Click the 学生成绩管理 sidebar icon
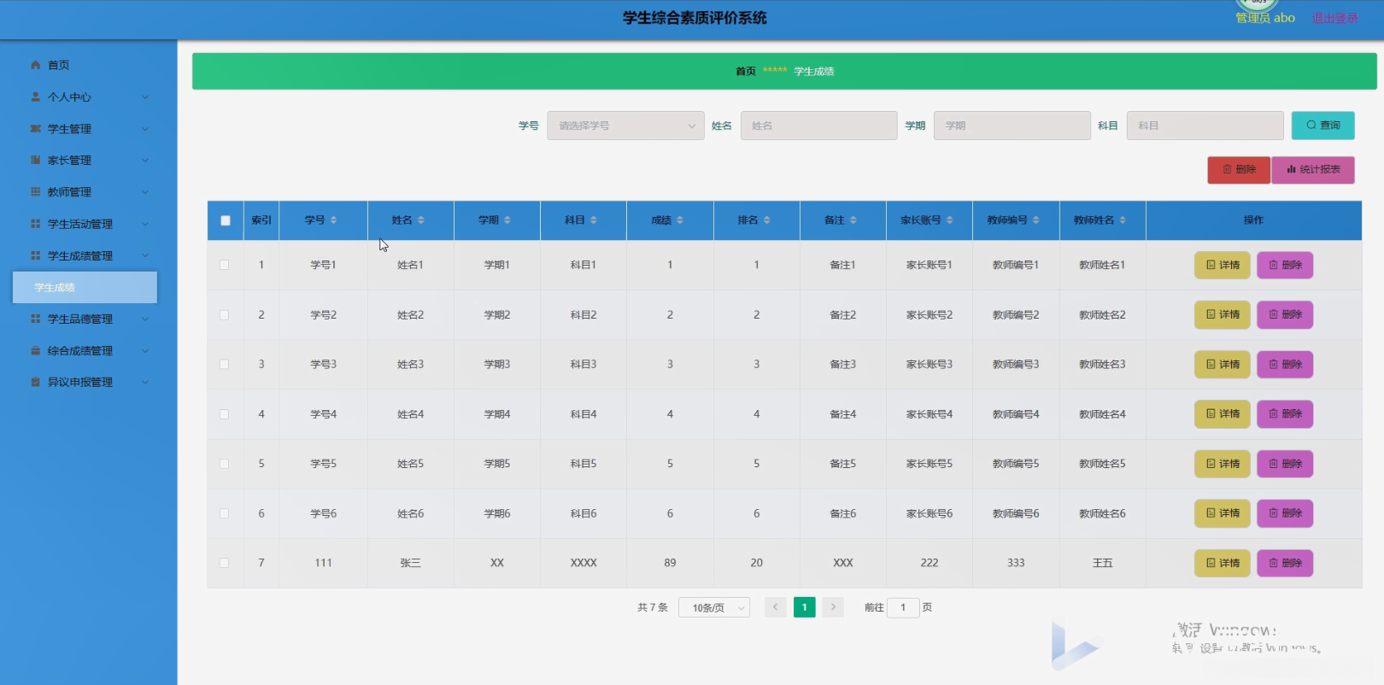 click(x=35, y=255)
